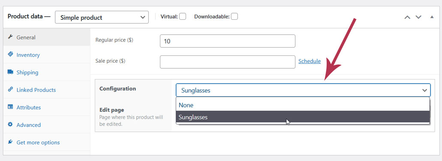Focus the Sale price input field

pos(228,62)
